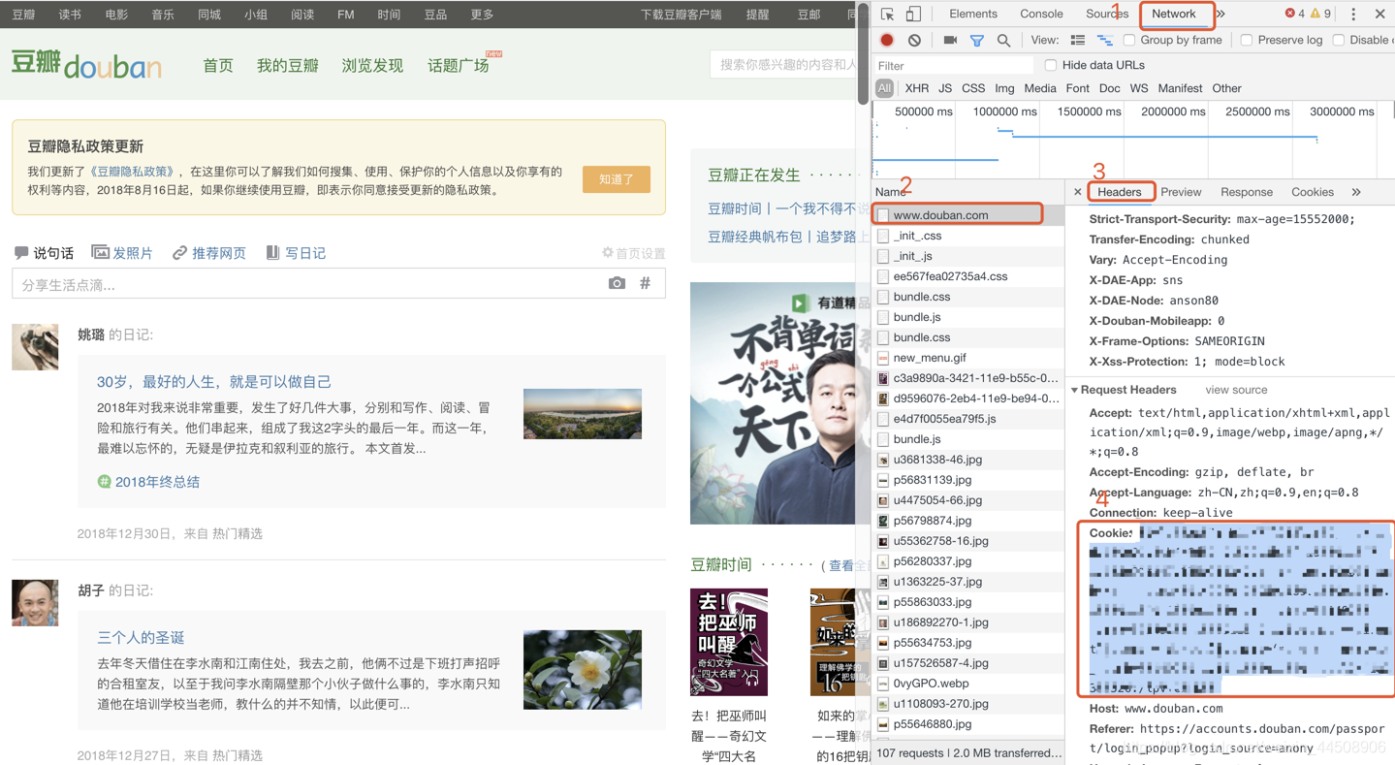
Task: Open the Response detail tab
Action: tap(1247, 192)
